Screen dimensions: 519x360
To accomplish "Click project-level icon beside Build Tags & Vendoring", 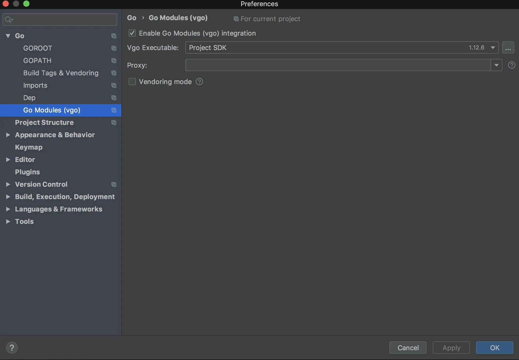I will pyautogui.click(x=114, y=73).
